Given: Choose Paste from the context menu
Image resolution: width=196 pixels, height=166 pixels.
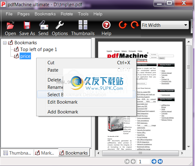Looking at the screenshot, I should pos(86,70).
